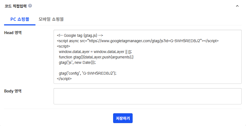Image resolution: width=246 pixels, height=126 pixels.
Task: Place cursor on the closing </script> line
Action: pos(64,79)
